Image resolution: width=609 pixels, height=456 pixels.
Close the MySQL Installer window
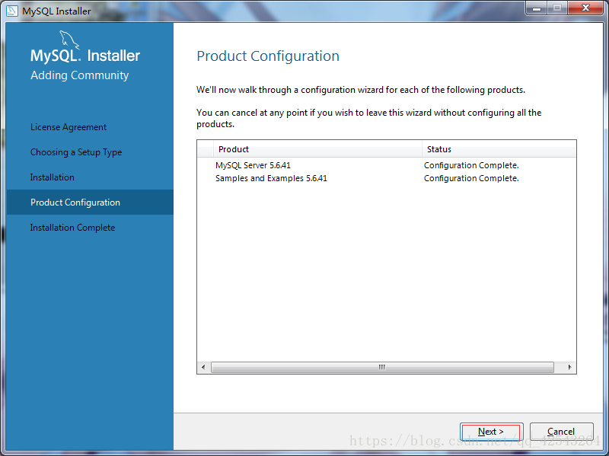(585, 8)
